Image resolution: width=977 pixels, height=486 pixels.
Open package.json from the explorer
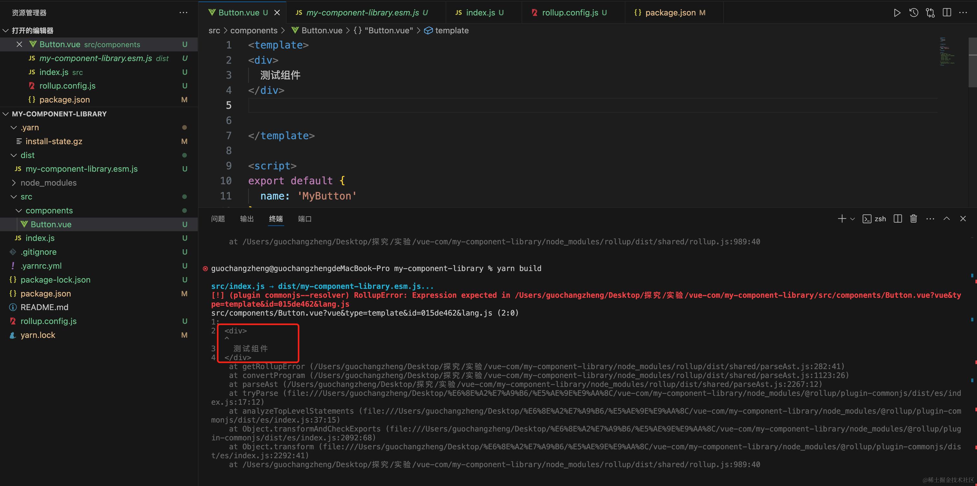pyautogui.click(x=45, y=293)
